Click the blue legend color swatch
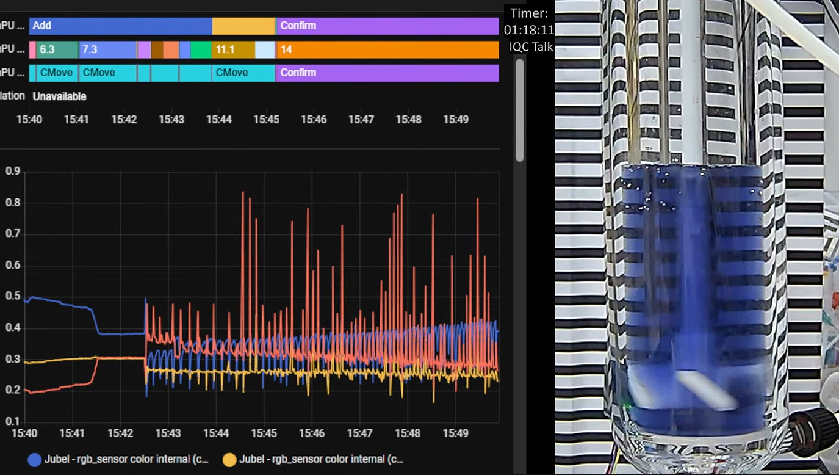This screenshot has height=475, width=839. click(x=35, y=460)
